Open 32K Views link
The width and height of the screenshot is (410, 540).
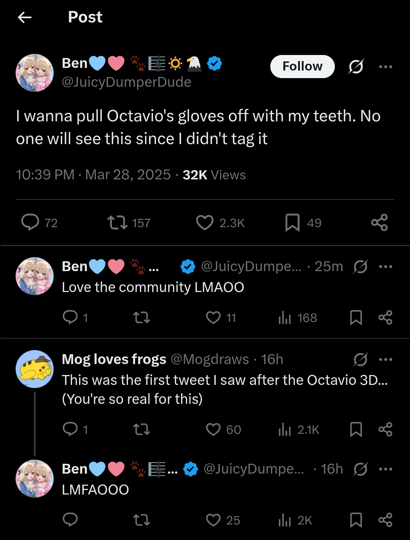214,175
